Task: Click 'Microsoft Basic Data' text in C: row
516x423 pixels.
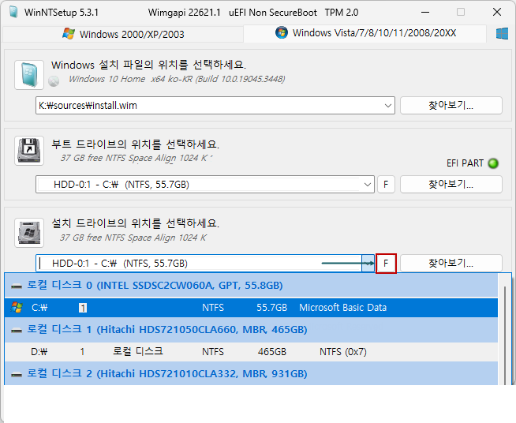Action: (x=343, y=308)
